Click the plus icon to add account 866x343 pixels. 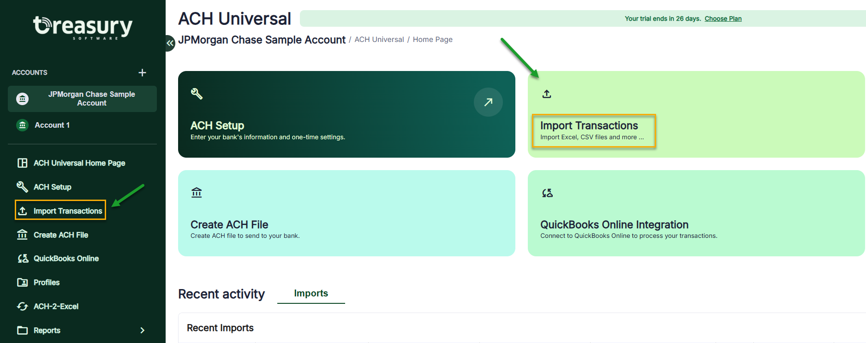[x=142, y=72]
